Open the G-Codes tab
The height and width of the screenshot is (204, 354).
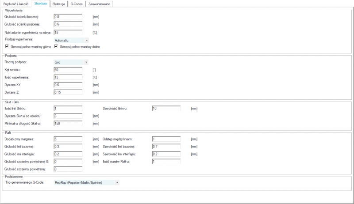click(77, 4)
